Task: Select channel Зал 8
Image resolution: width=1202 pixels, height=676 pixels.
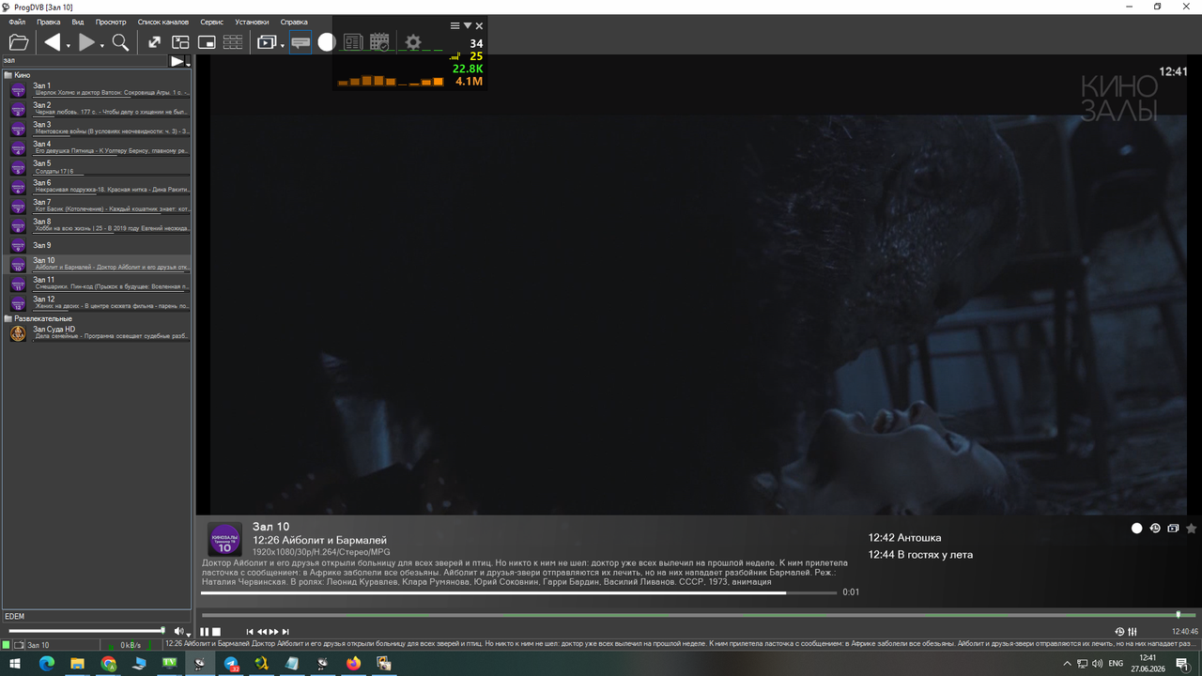Action: click(x=98, y=225)
